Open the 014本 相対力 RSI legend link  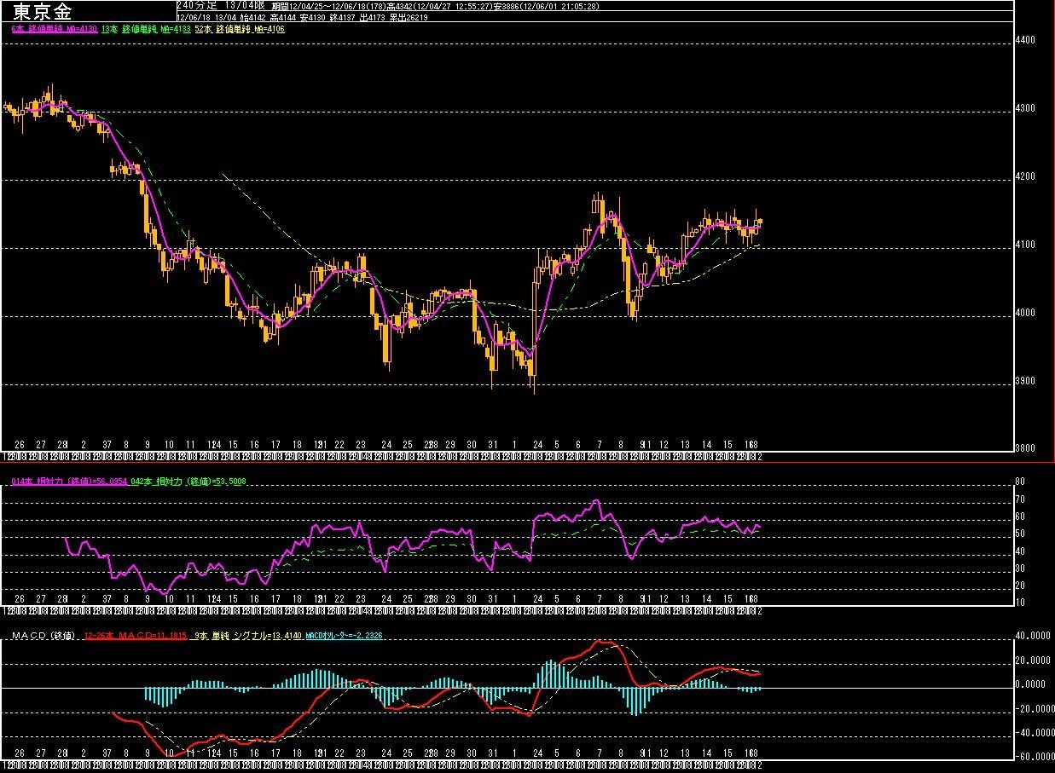click(x=69, y=482)
